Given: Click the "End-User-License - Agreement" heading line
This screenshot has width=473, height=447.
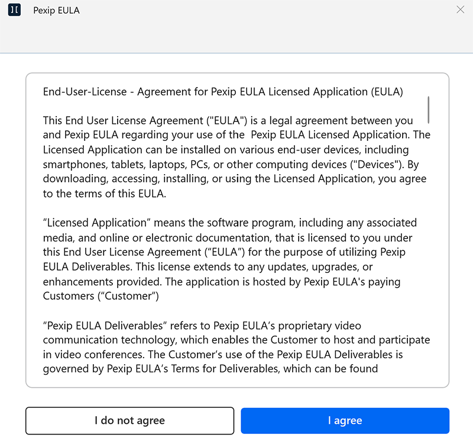Looking at the screenshot, I should pyautogui.click(x=223, y=92).
